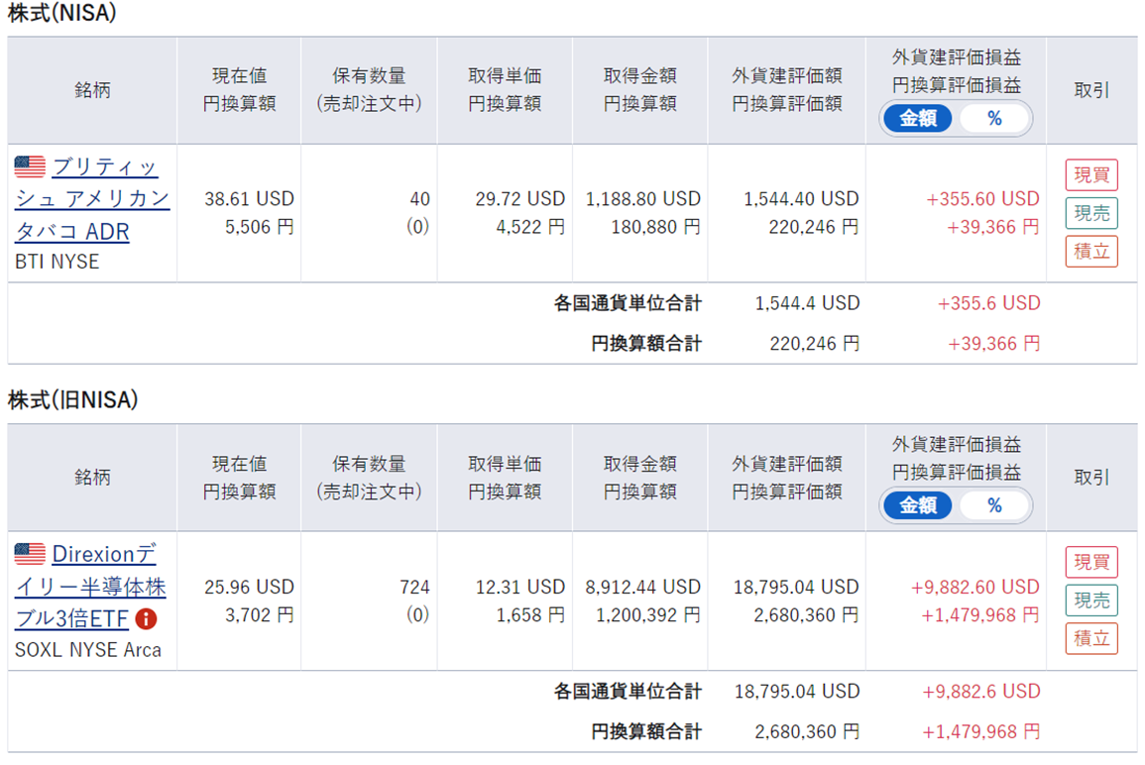This screenshot has width=1145, height=765.
Task: Click the +355.60 USD gain value
Action: click(x=982, y=198)
